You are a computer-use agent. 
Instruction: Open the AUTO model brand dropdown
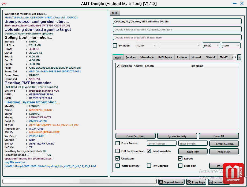point(147,45)
